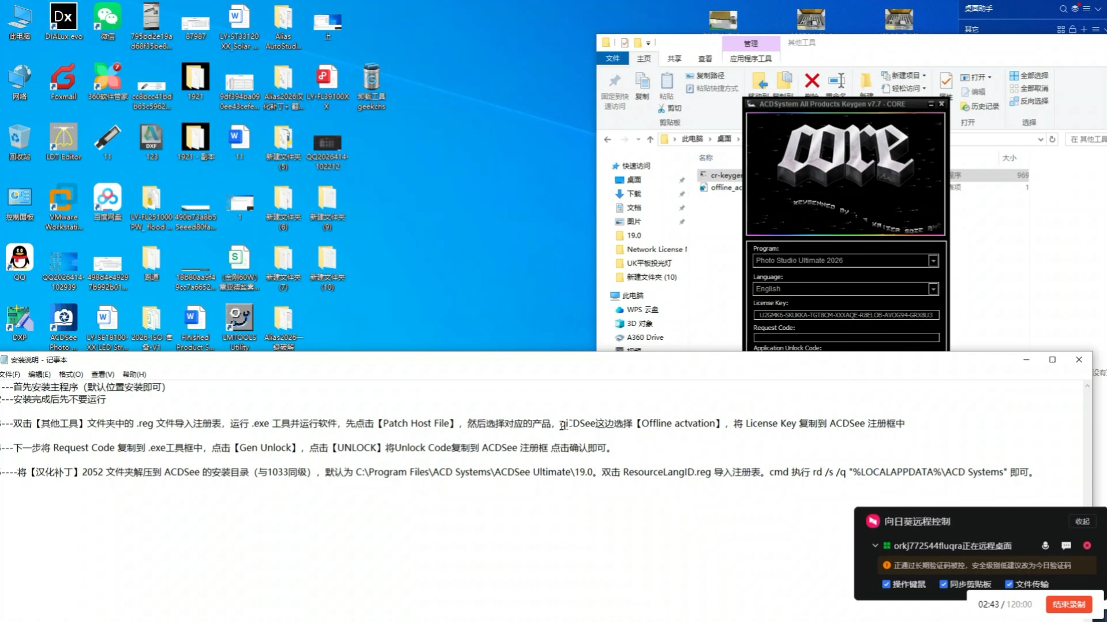Select 下载 in the Explorer navigation pane
This screenshot has width=1107, height=622.
(634, 194)
